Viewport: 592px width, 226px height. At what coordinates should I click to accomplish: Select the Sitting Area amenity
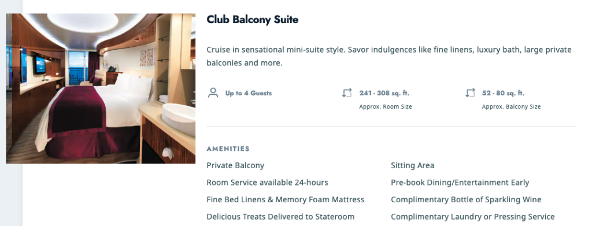(412, 165)
